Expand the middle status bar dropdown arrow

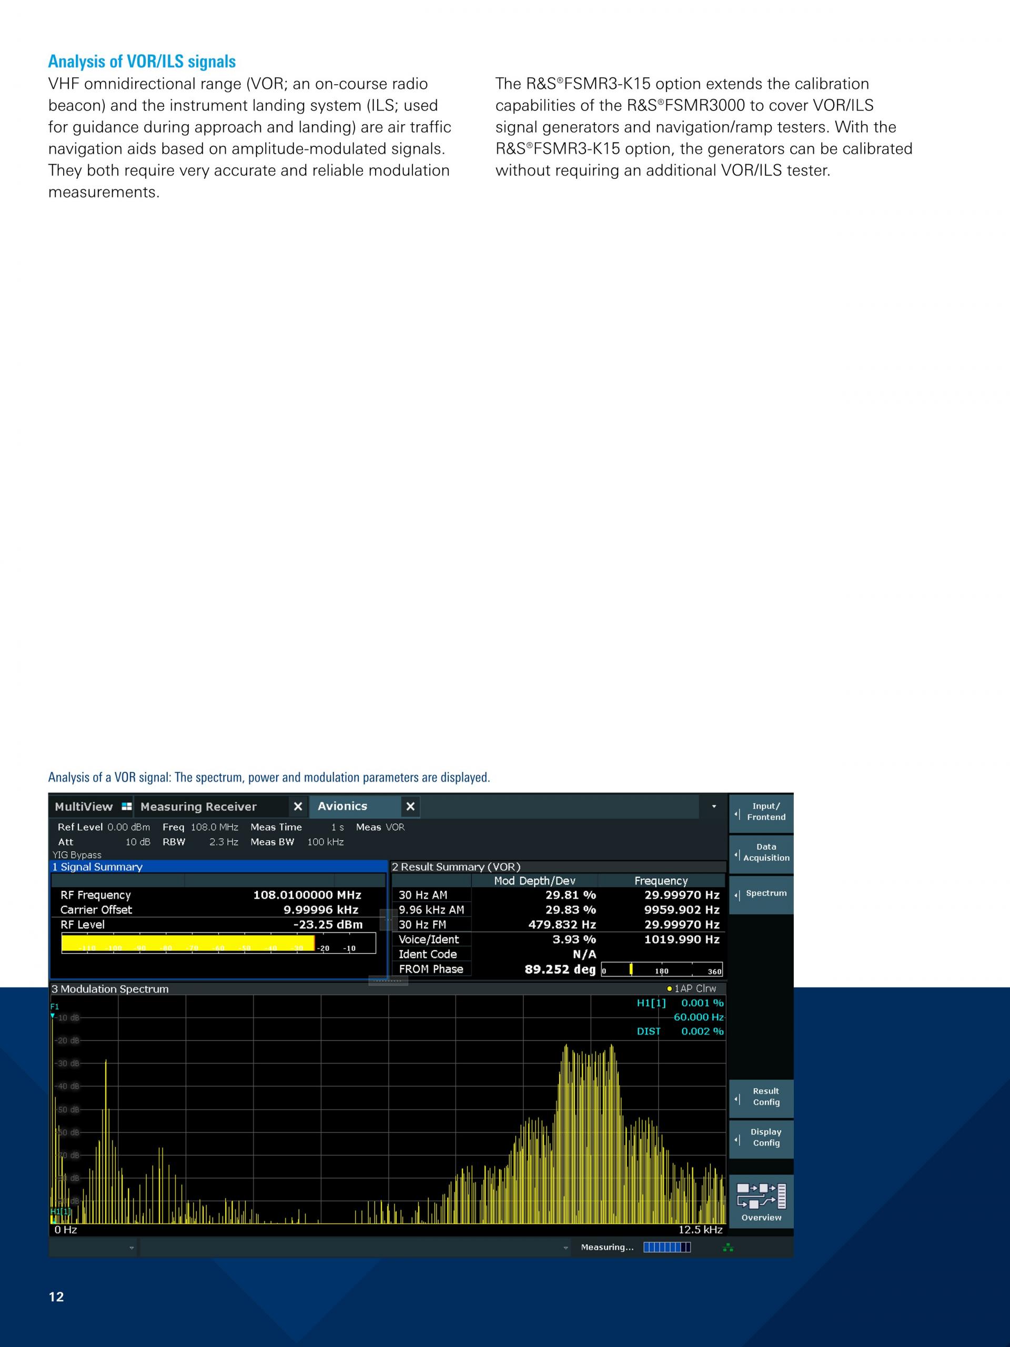pyautogui.click(x=565, y=1248)
